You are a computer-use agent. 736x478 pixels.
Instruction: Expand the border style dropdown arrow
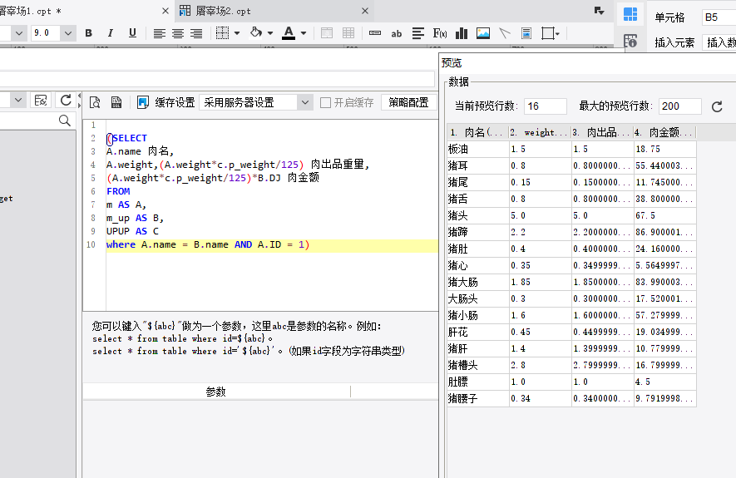pos(236,33)
